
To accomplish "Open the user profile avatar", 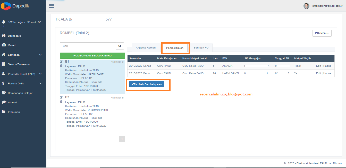I will pyautogui.click(x=306, y=6).
